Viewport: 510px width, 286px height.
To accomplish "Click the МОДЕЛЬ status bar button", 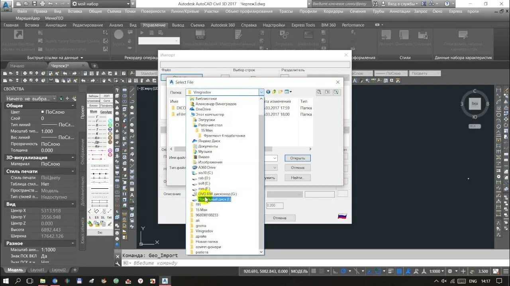I will pyautogui.click(x=299, y=271).
